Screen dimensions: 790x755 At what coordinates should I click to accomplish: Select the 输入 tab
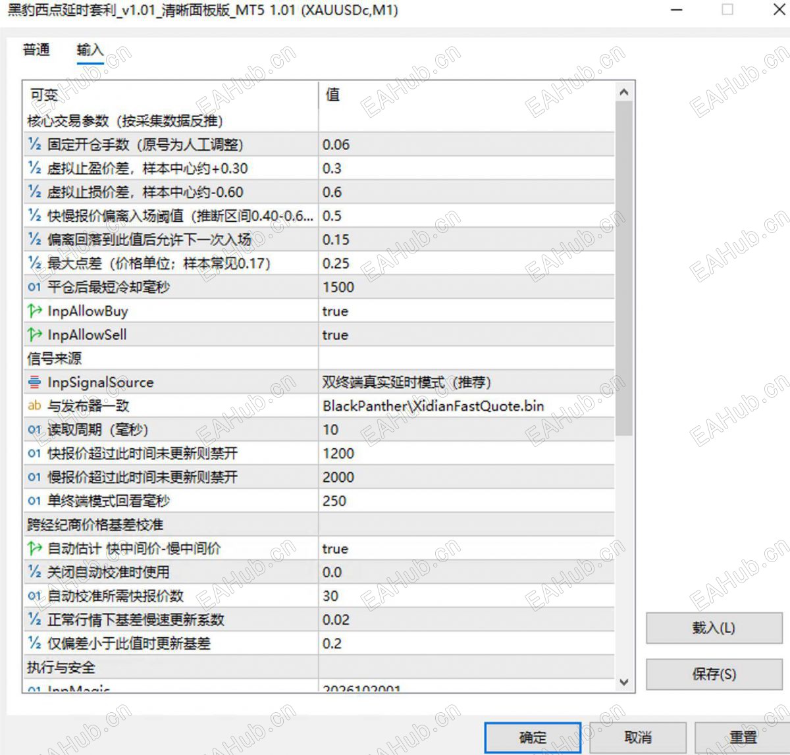pyautogui.click(x=90, y=49)
